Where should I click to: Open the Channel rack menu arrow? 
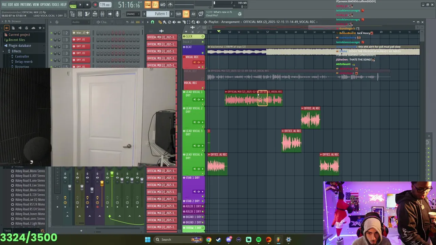[51, 22]
